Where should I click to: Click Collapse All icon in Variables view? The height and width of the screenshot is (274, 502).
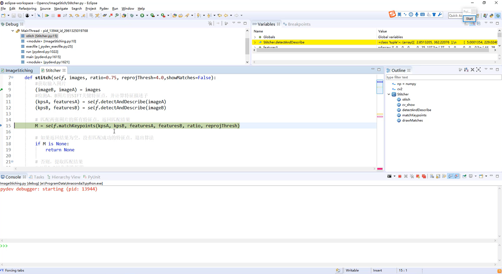tap(479, 24)
